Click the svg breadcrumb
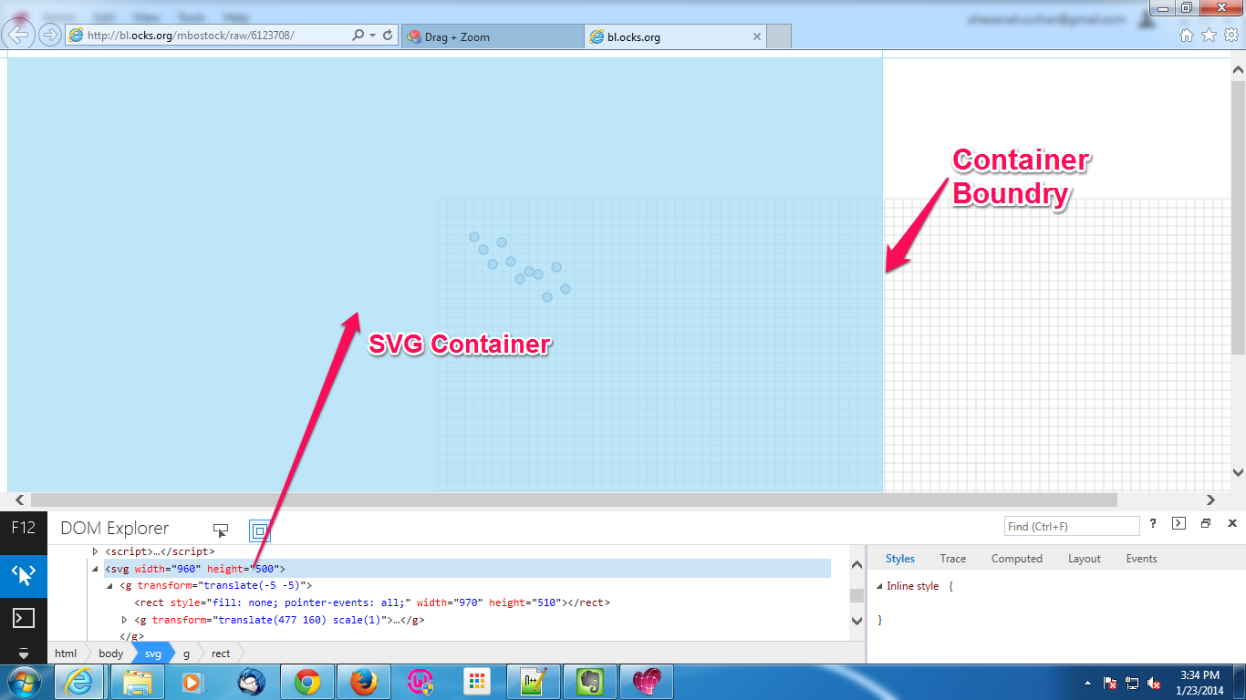 (x=152, y=653)
